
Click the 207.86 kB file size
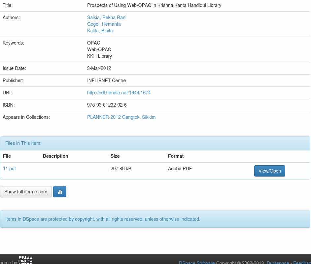tap(121, 169)
